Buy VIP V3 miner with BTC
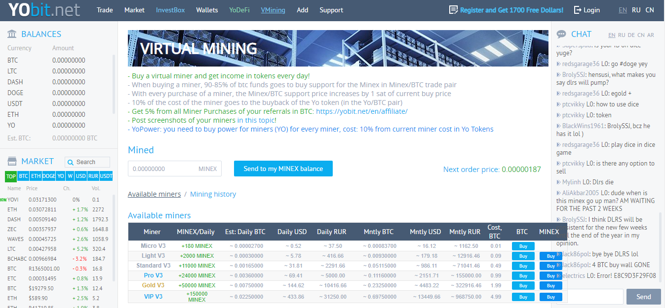Screen dimensions: 665x308 523,297
